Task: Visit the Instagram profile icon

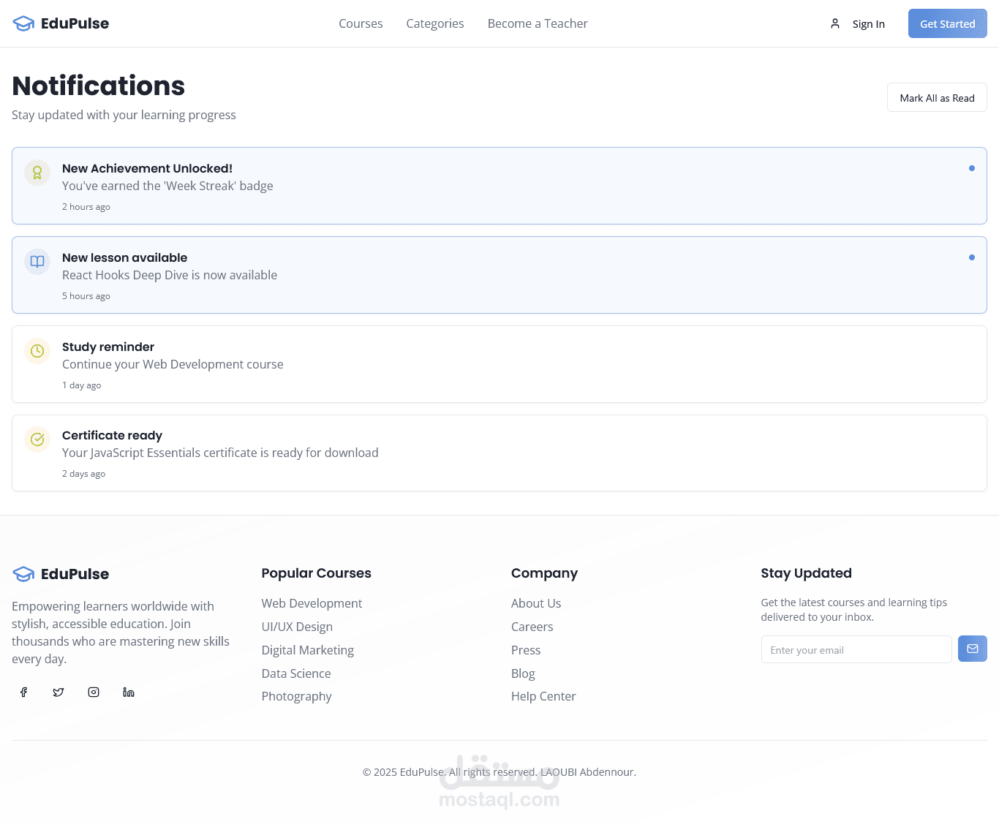Action: coord(94,692)
